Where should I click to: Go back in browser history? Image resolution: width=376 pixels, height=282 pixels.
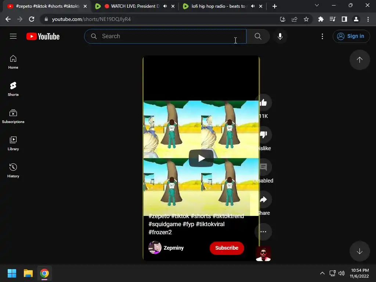(8, 19)
